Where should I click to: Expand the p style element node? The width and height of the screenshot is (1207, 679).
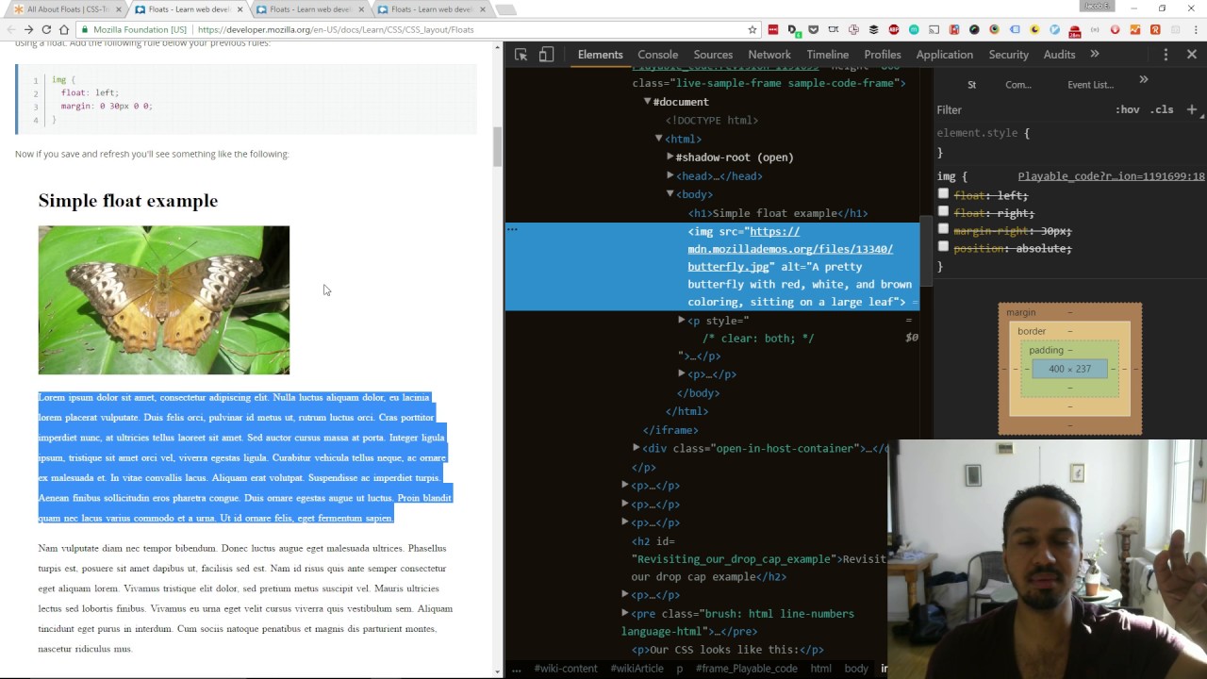[x=681, y=321]
